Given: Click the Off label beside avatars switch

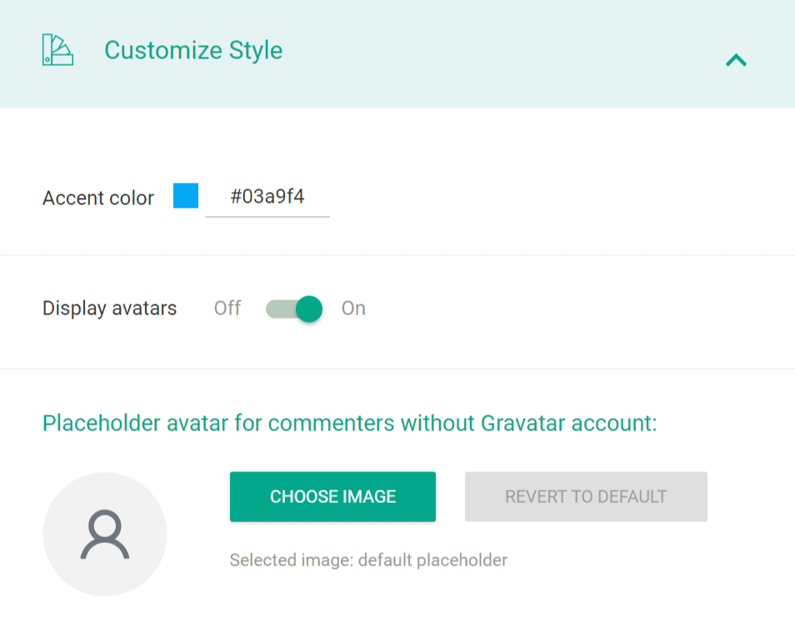Looking at the screenshot, I should [227, 309].
